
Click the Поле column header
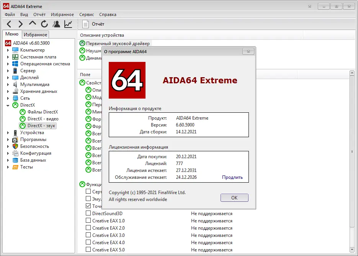click(x=85, y=75)
